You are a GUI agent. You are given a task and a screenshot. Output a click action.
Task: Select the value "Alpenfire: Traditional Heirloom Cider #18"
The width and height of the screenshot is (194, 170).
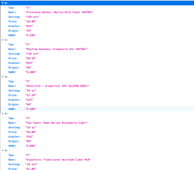point(58,160)
